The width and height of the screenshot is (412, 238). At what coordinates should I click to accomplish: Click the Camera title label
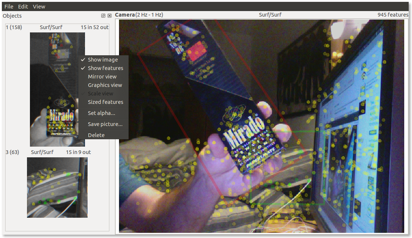point(125,15)
